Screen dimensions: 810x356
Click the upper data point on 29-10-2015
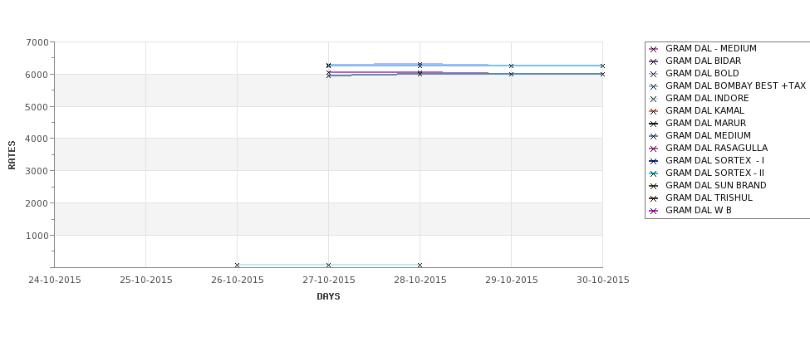click(x=512, y=66)
